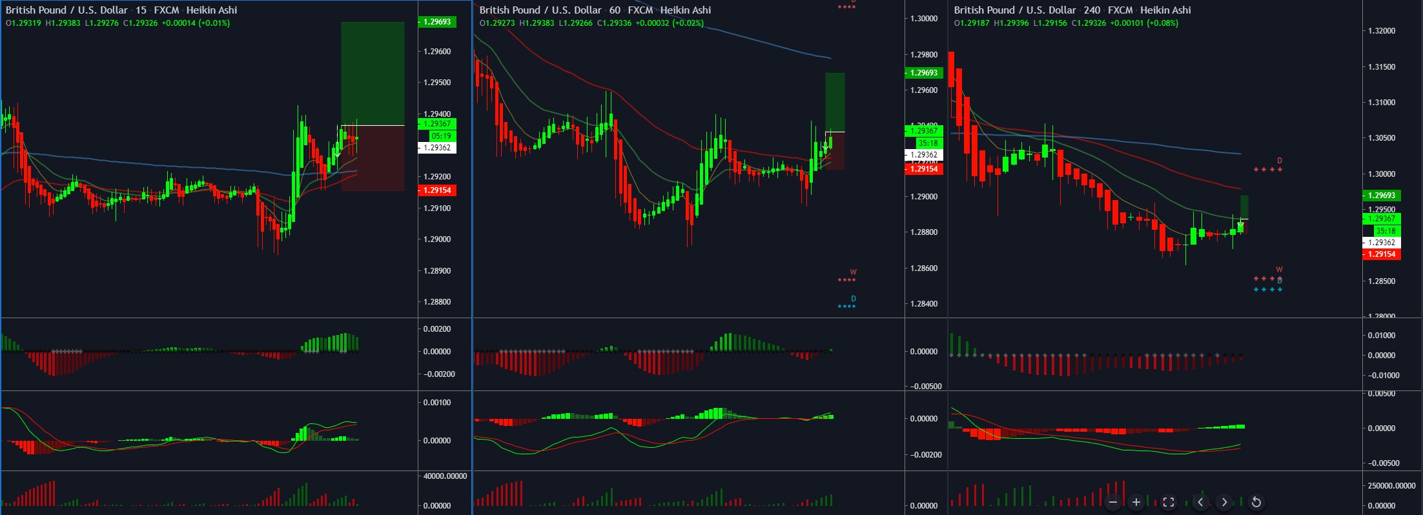The width and height of the screenshot is (1423, 515).
Task: Click 1.32000 on 240-minute chart price scale
Action: coord(1382,31)
